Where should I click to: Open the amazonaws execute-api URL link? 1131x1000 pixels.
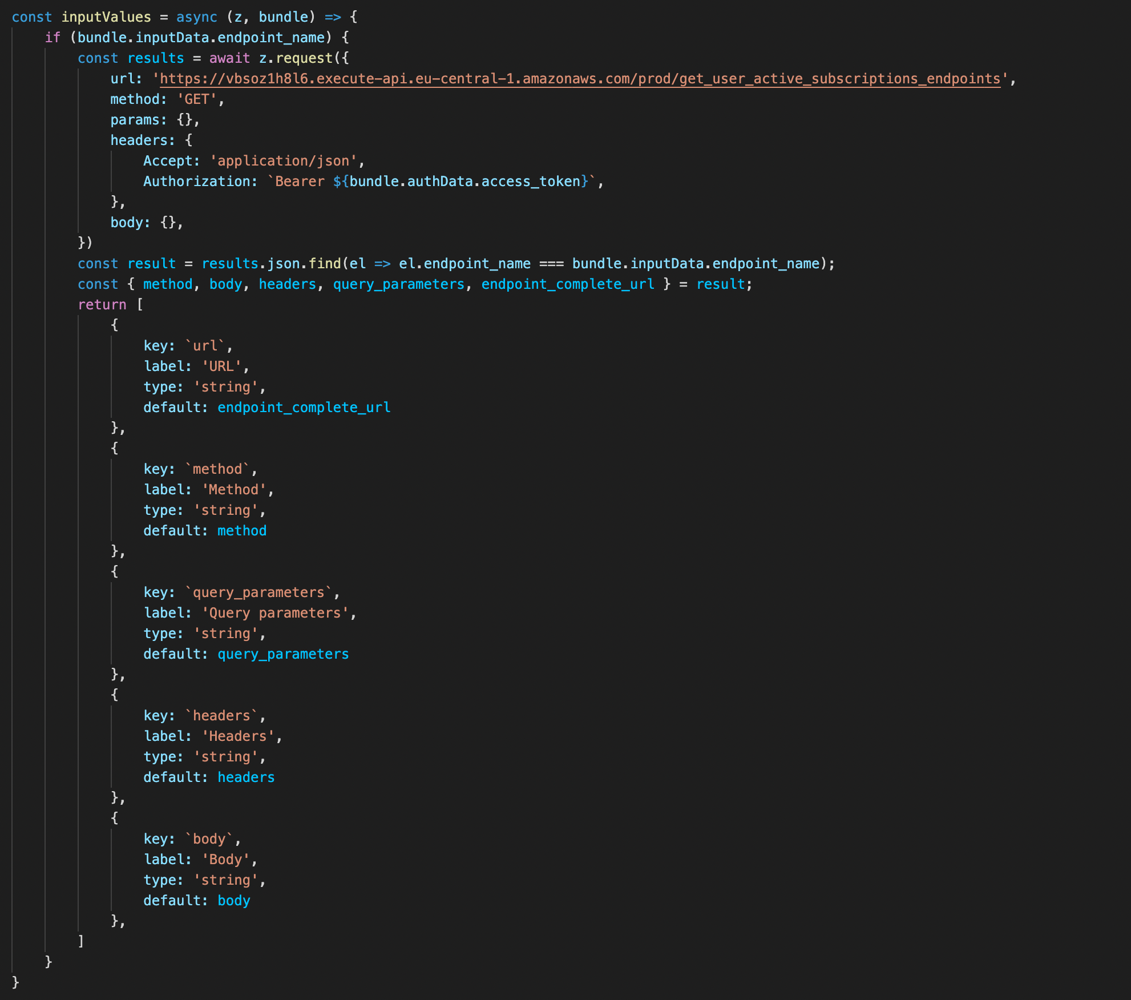tap(580, 79)
